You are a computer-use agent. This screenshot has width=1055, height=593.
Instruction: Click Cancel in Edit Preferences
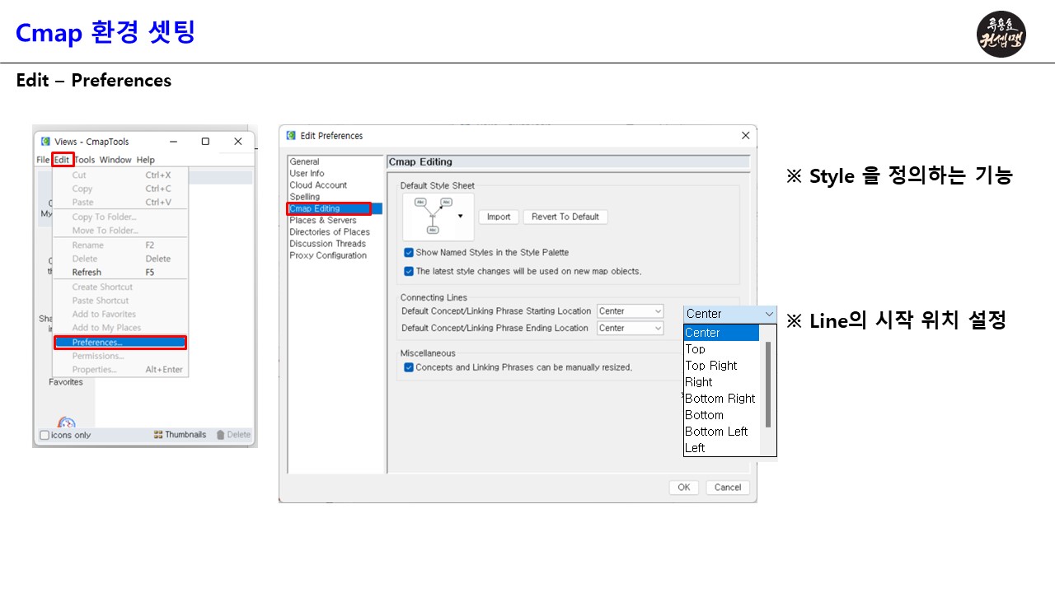tap(728, 488)
